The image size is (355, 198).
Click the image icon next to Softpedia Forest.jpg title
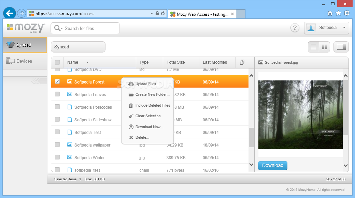pos(261,62)
